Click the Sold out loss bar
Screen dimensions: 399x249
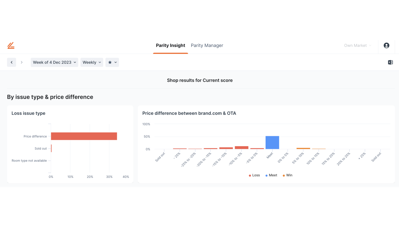tap(51, 149)
